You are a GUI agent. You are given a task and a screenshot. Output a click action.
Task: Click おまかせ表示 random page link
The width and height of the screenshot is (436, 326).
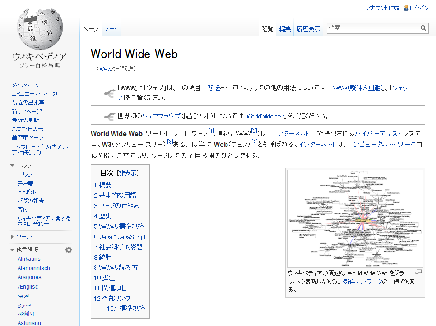pyautogui.click(x=28, y=129)
